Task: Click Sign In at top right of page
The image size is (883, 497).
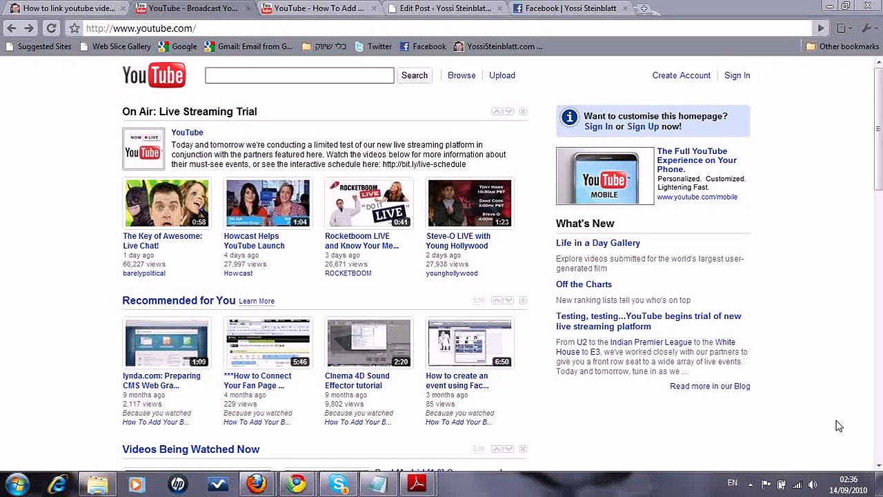Action: 737,75
